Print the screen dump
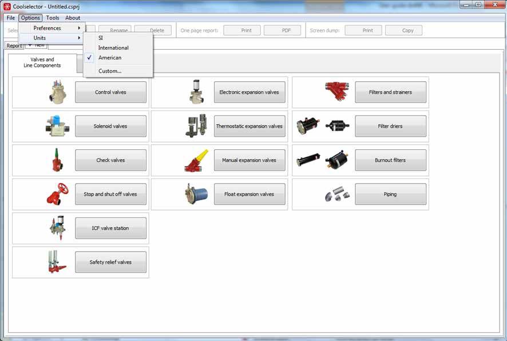Screen dimensions: 507x341 pos(363,30)
